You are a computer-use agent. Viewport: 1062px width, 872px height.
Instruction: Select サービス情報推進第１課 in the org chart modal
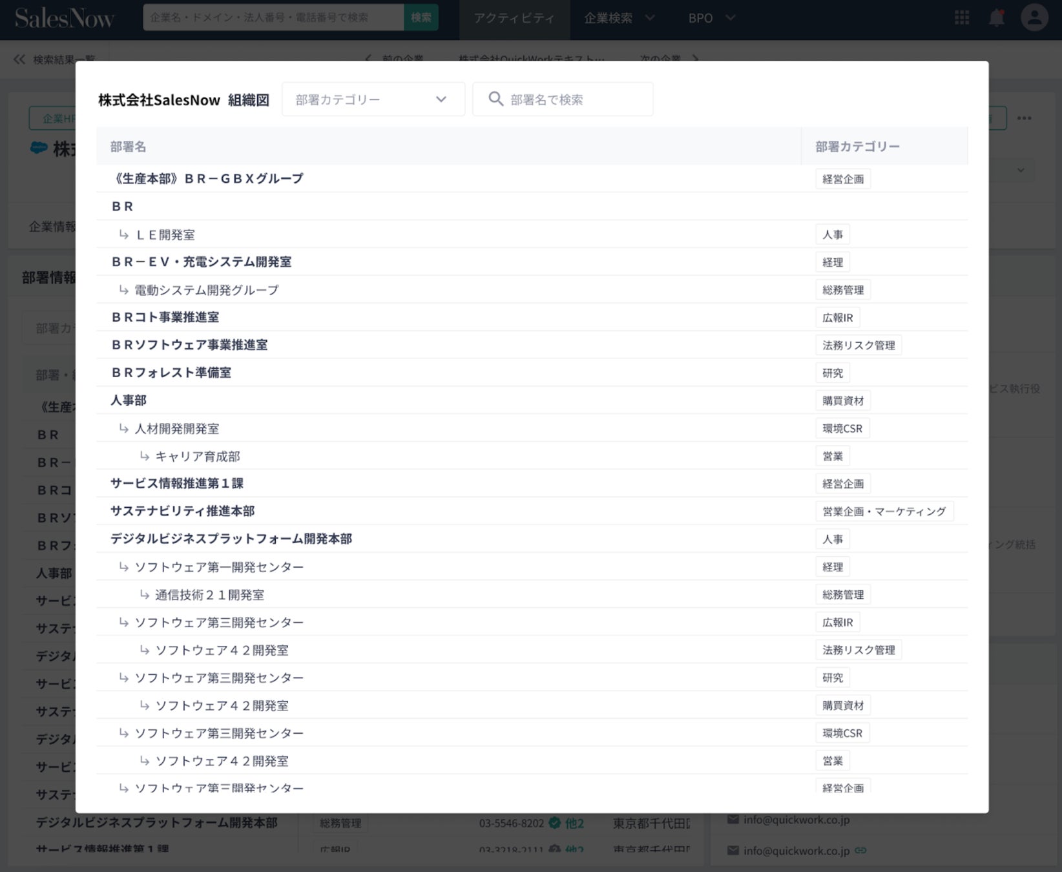[177, 483]
